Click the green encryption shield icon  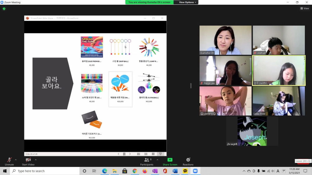coord(4,9)
